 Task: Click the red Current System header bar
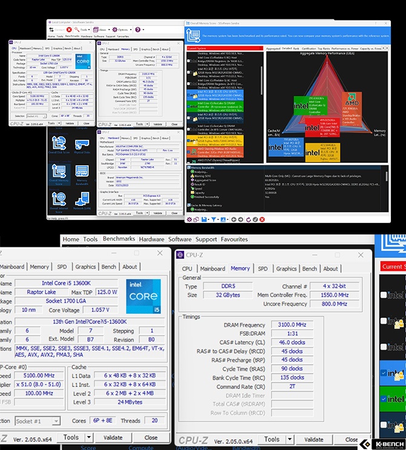(x=225, y=48)
